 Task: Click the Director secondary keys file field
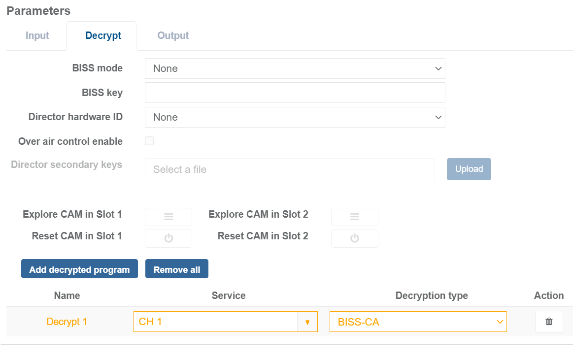290,169
